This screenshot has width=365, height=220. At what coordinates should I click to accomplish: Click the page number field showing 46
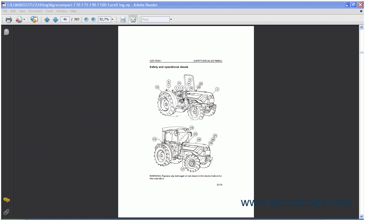coord(65,19)
